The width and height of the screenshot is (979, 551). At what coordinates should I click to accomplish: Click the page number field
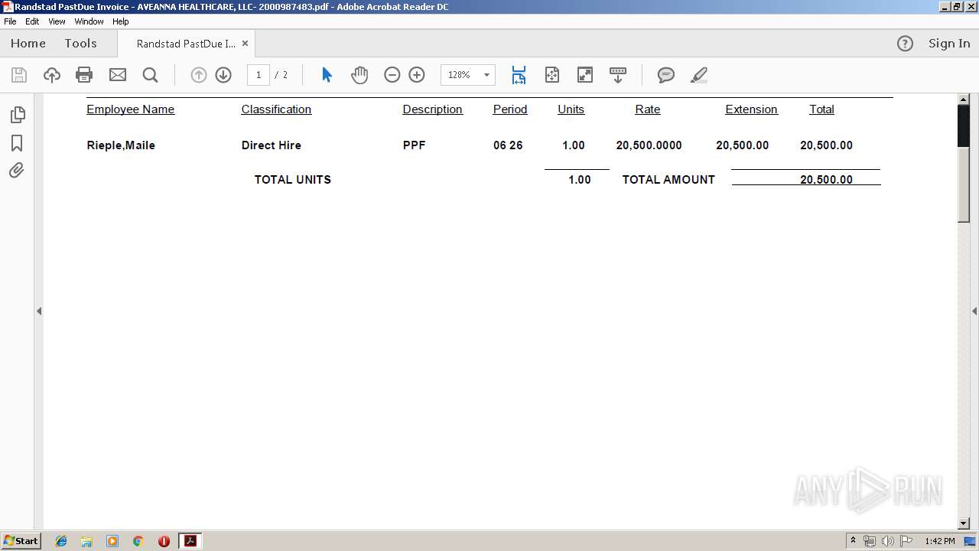(259, 75)
